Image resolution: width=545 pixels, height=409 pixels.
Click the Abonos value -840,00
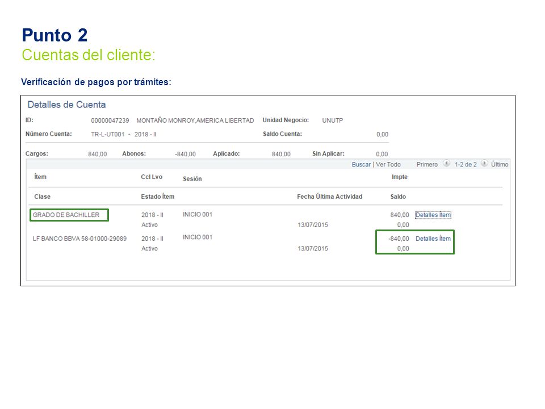(x=185, y=154)
